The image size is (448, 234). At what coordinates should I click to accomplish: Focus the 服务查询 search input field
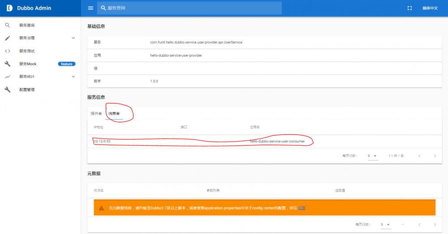[x=190, y=8]
